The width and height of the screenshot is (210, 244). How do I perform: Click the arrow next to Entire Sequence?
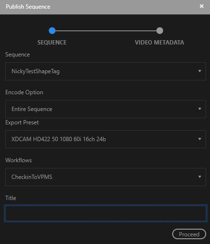tap(199, 109)
